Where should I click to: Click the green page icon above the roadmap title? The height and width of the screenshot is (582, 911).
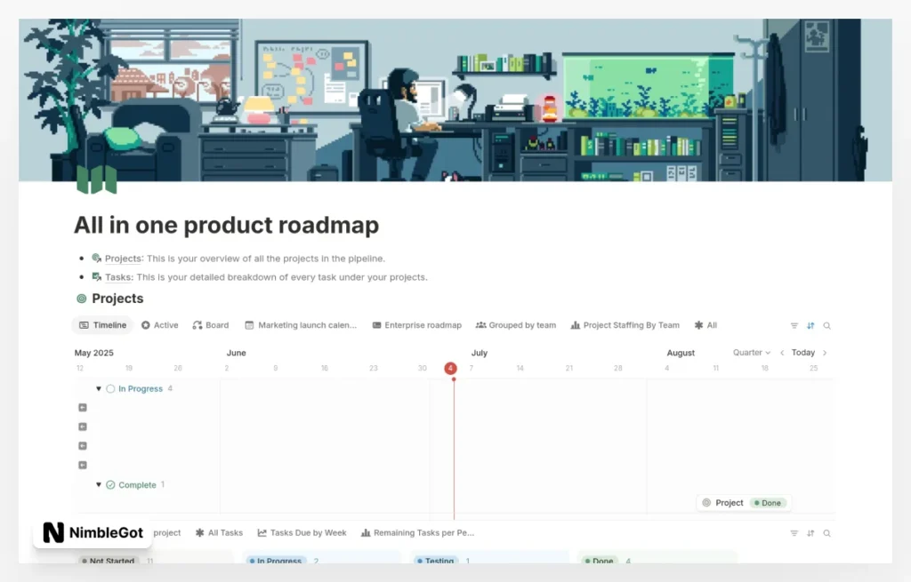[x=96, y=181]
